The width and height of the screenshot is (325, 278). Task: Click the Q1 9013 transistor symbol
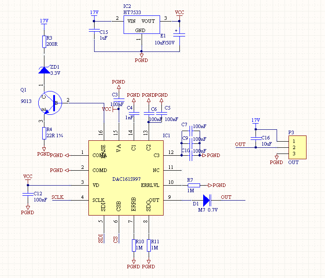pyautogui.click(x=50, y=103)
